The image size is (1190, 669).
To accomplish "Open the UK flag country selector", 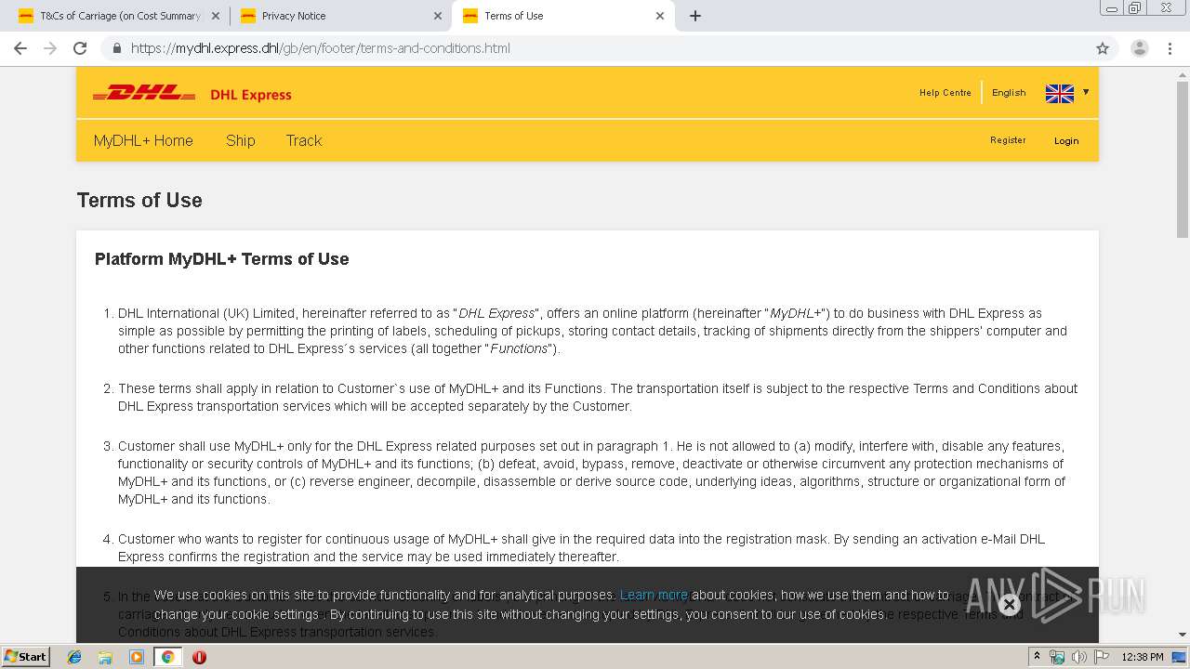I will pos(1060,93).
